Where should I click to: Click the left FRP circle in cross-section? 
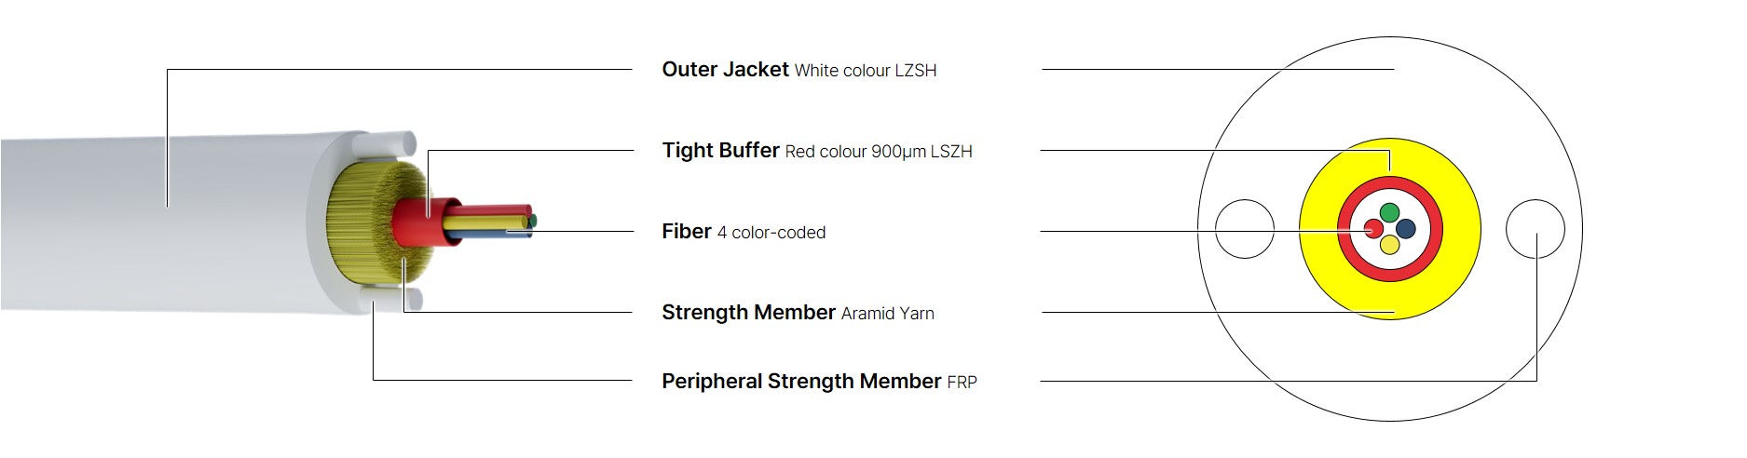click(1245, 229)
